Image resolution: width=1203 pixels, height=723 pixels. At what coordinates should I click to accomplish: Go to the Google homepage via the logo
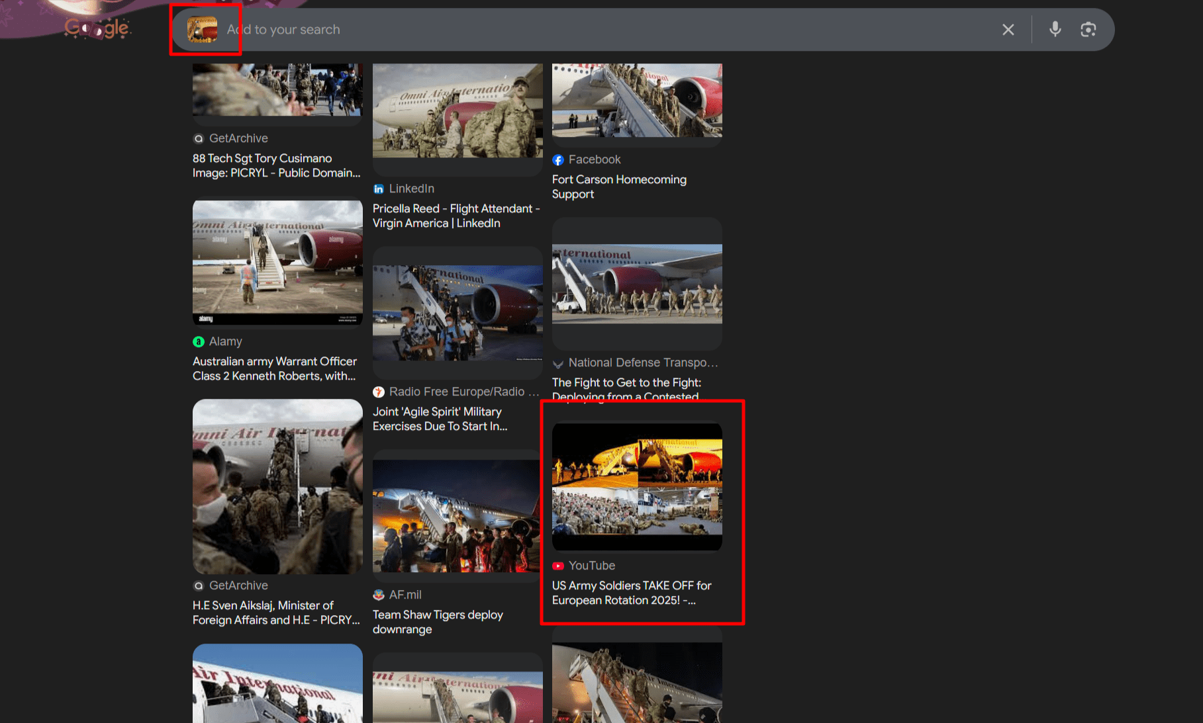coord(97,28)
